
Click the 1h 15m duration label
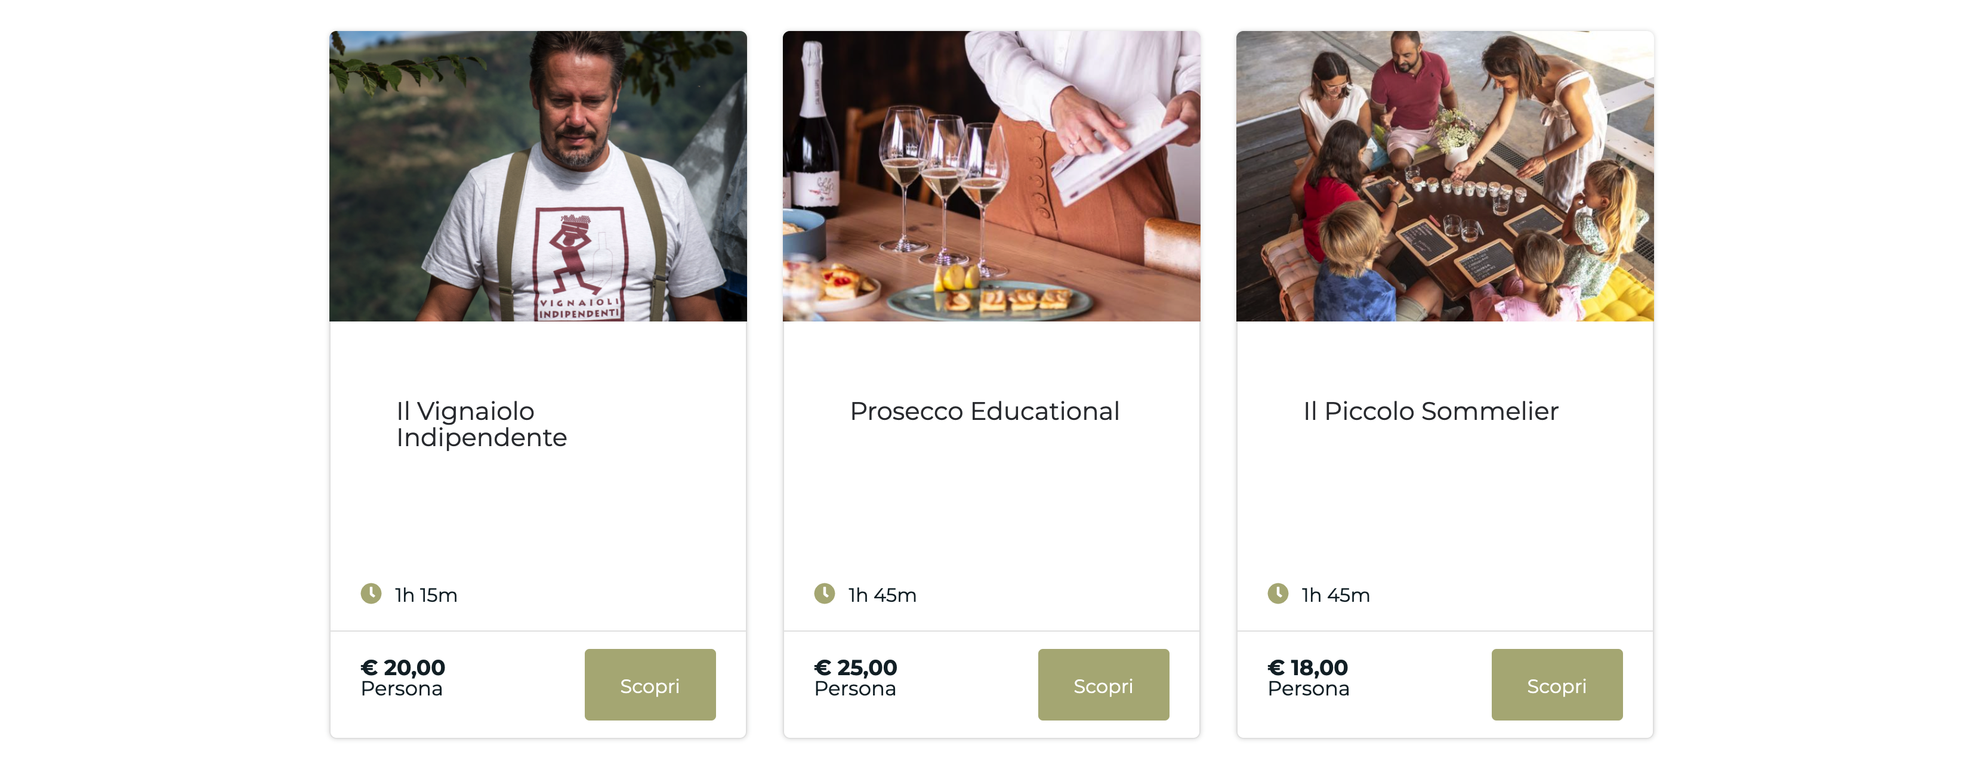(426, 595)
